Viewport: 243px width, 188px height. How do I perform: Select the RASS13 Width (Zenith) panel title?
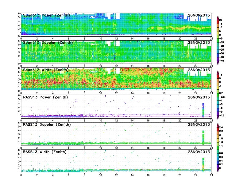(46, 152)
